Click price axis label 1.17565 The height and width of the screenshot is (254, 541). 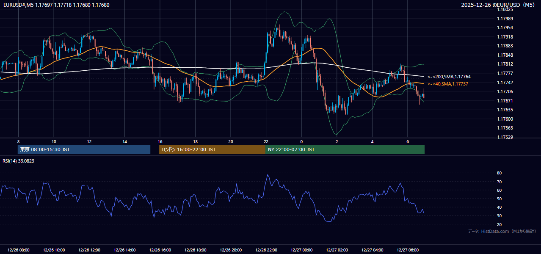click(505, 128)
